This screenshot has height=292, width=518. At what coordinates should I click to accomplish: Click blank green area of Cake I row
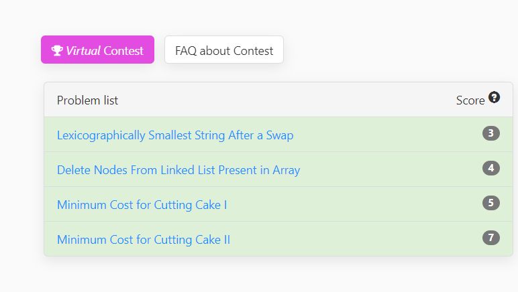pyautogui.click(x=354, y=204)
